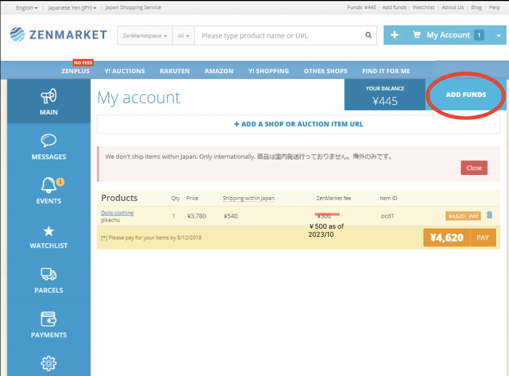Delete Dolls clothing item with trash icon
Screen dimensions: 509x376
489,215
